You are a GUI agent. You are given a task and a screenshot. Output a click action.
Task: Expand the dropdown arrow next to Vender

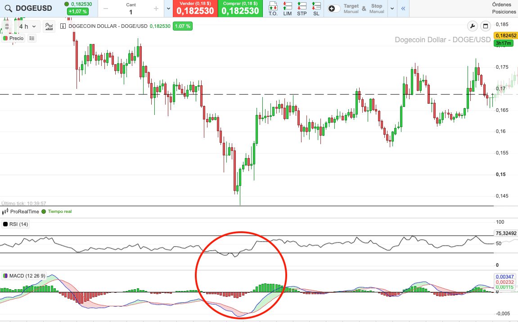(167, 8)
